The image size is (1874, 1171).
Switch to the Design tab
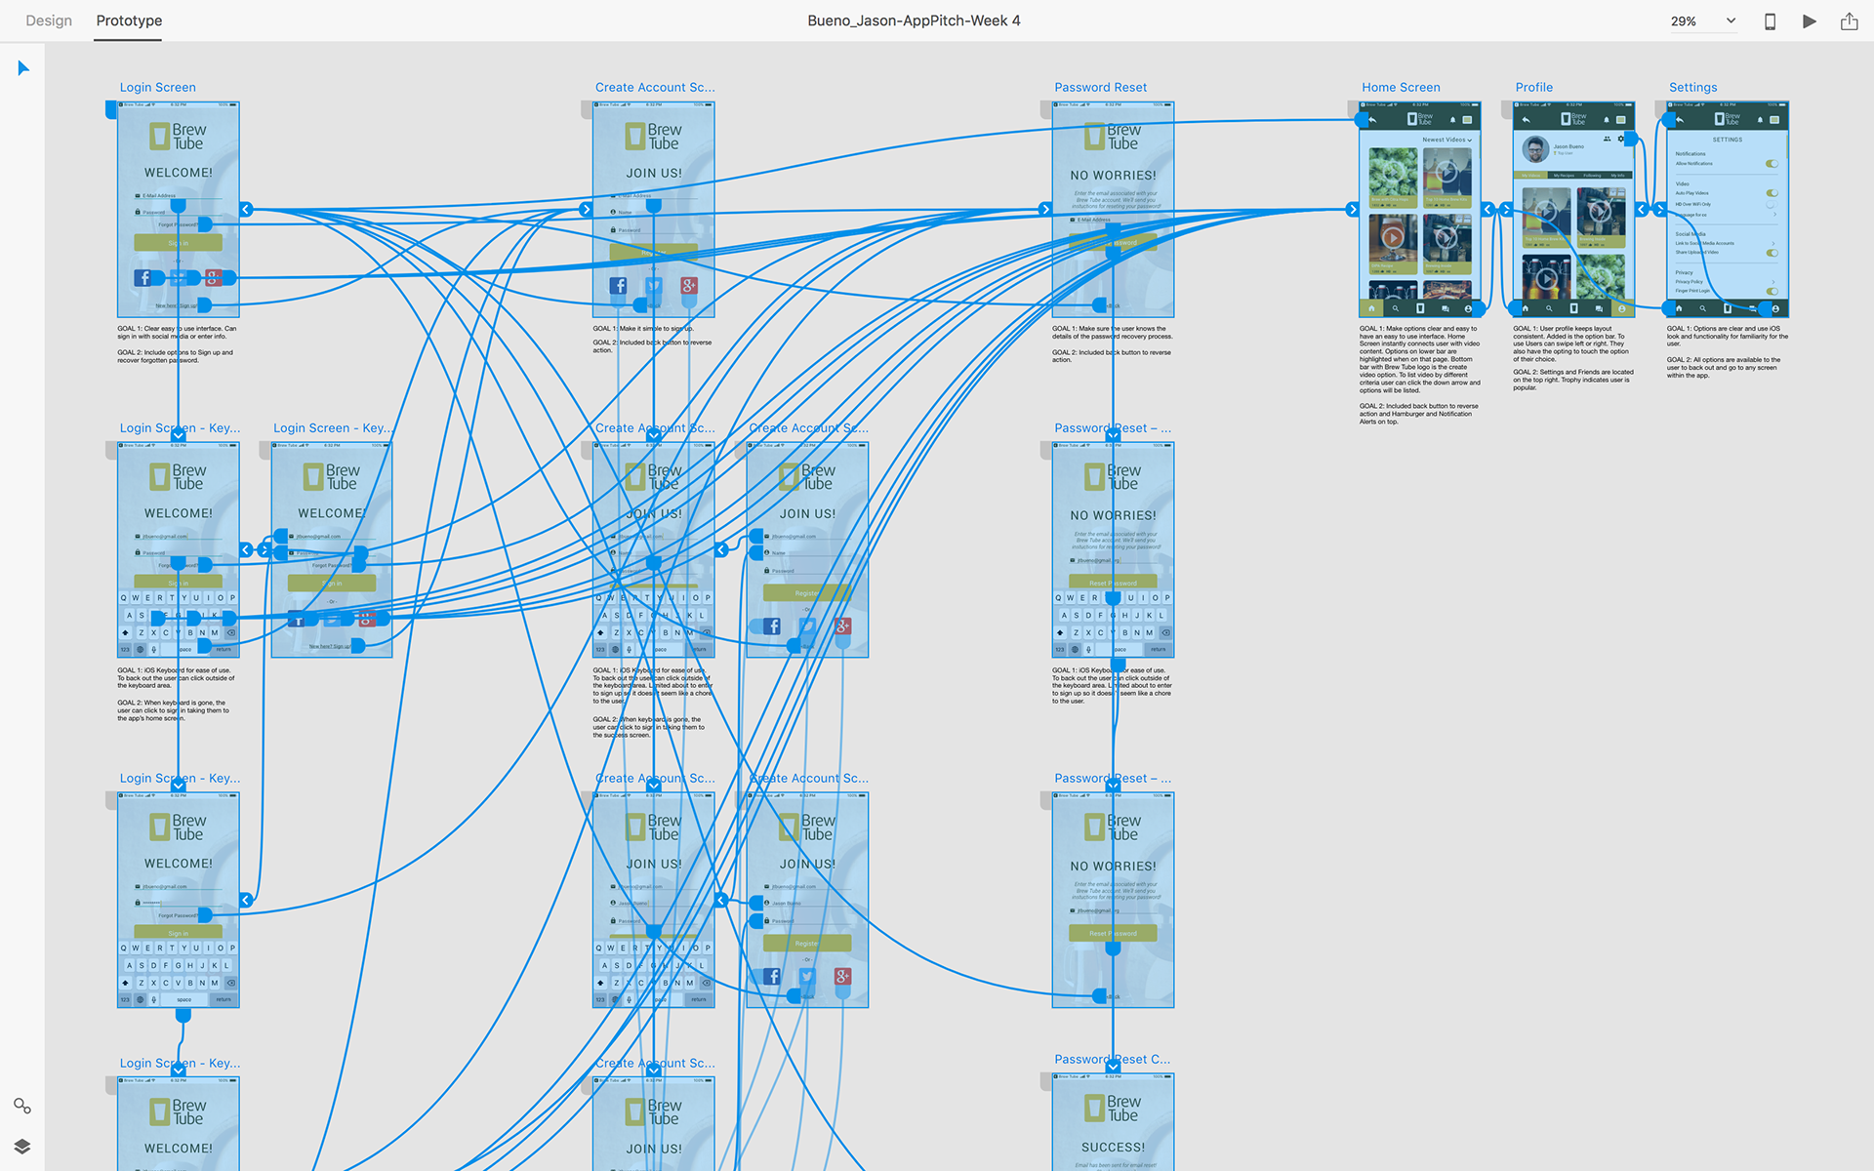pos(49,20)
